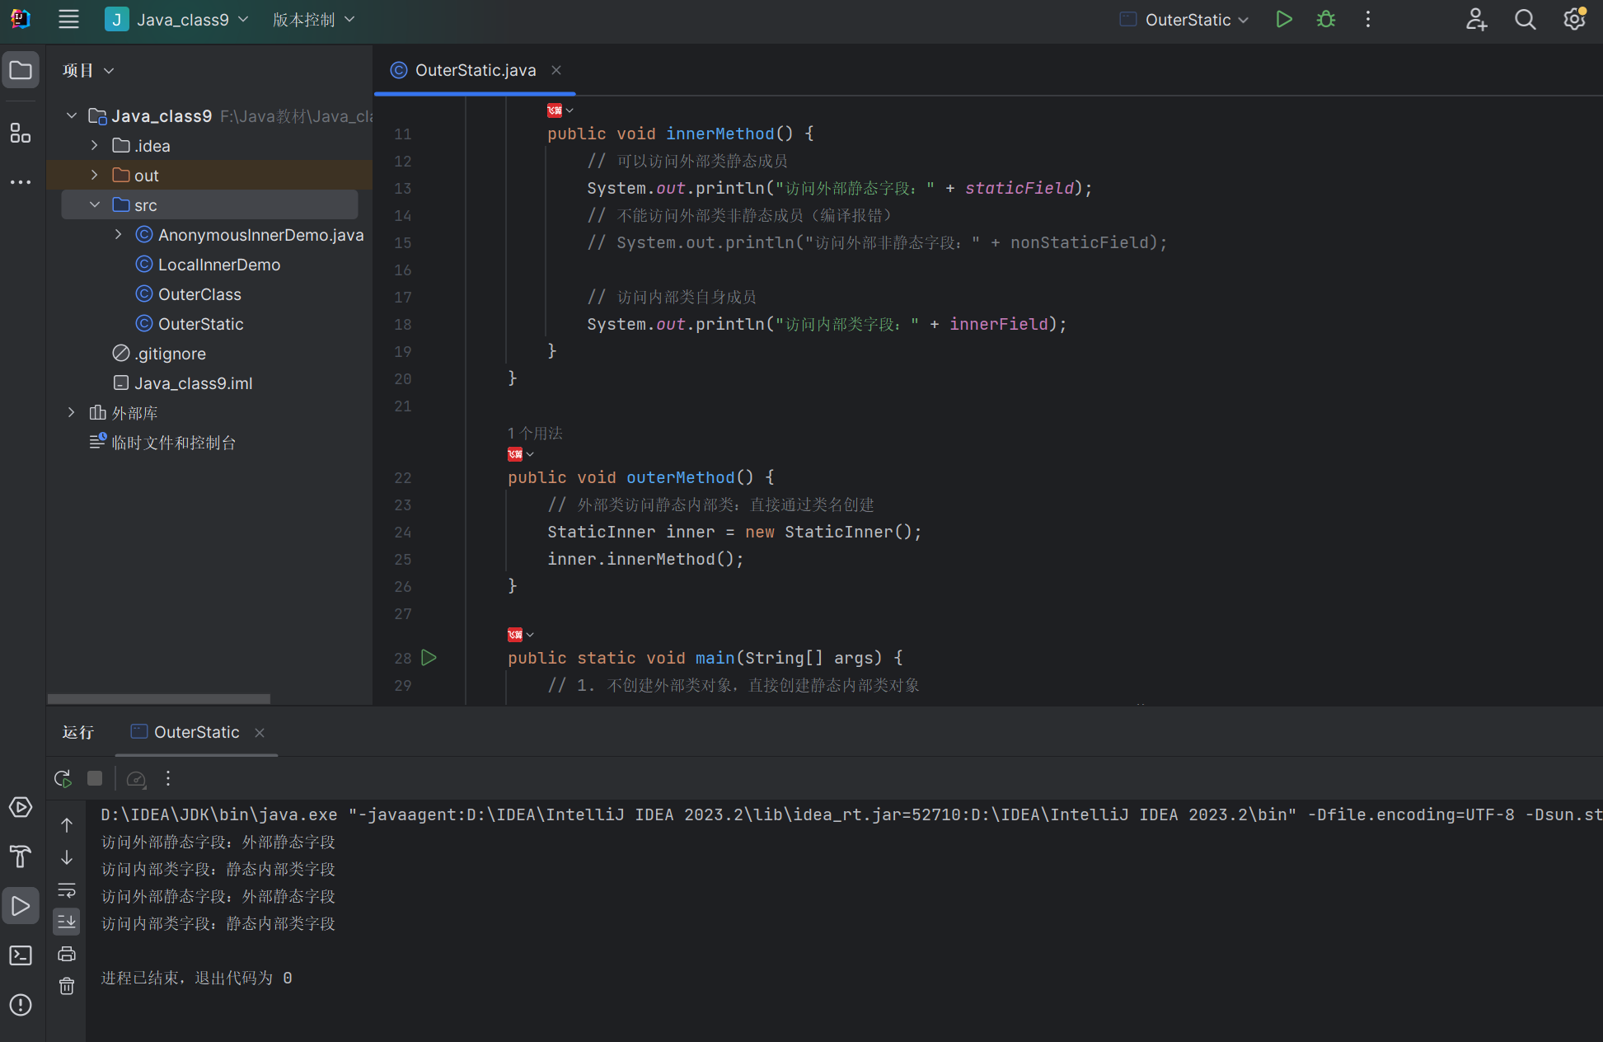Click the Debug bug icon

pyautogui.click(x=1325, y=20)
